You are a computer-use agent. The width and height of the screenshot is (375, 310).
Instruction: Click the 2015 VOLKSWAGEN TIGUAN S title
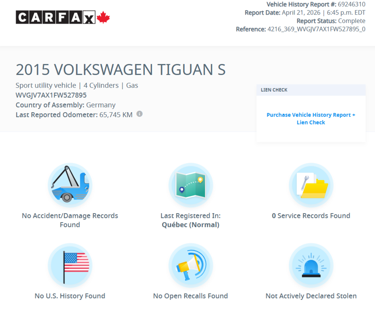121,69
